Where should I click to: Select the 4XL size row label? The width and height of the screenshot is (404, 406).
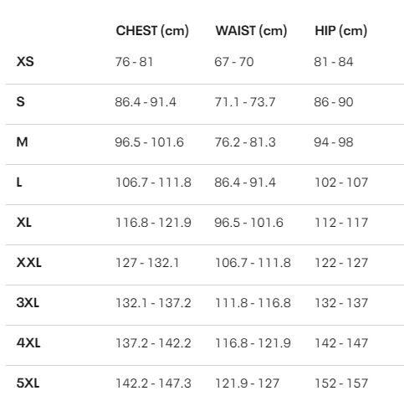[28, 343]
